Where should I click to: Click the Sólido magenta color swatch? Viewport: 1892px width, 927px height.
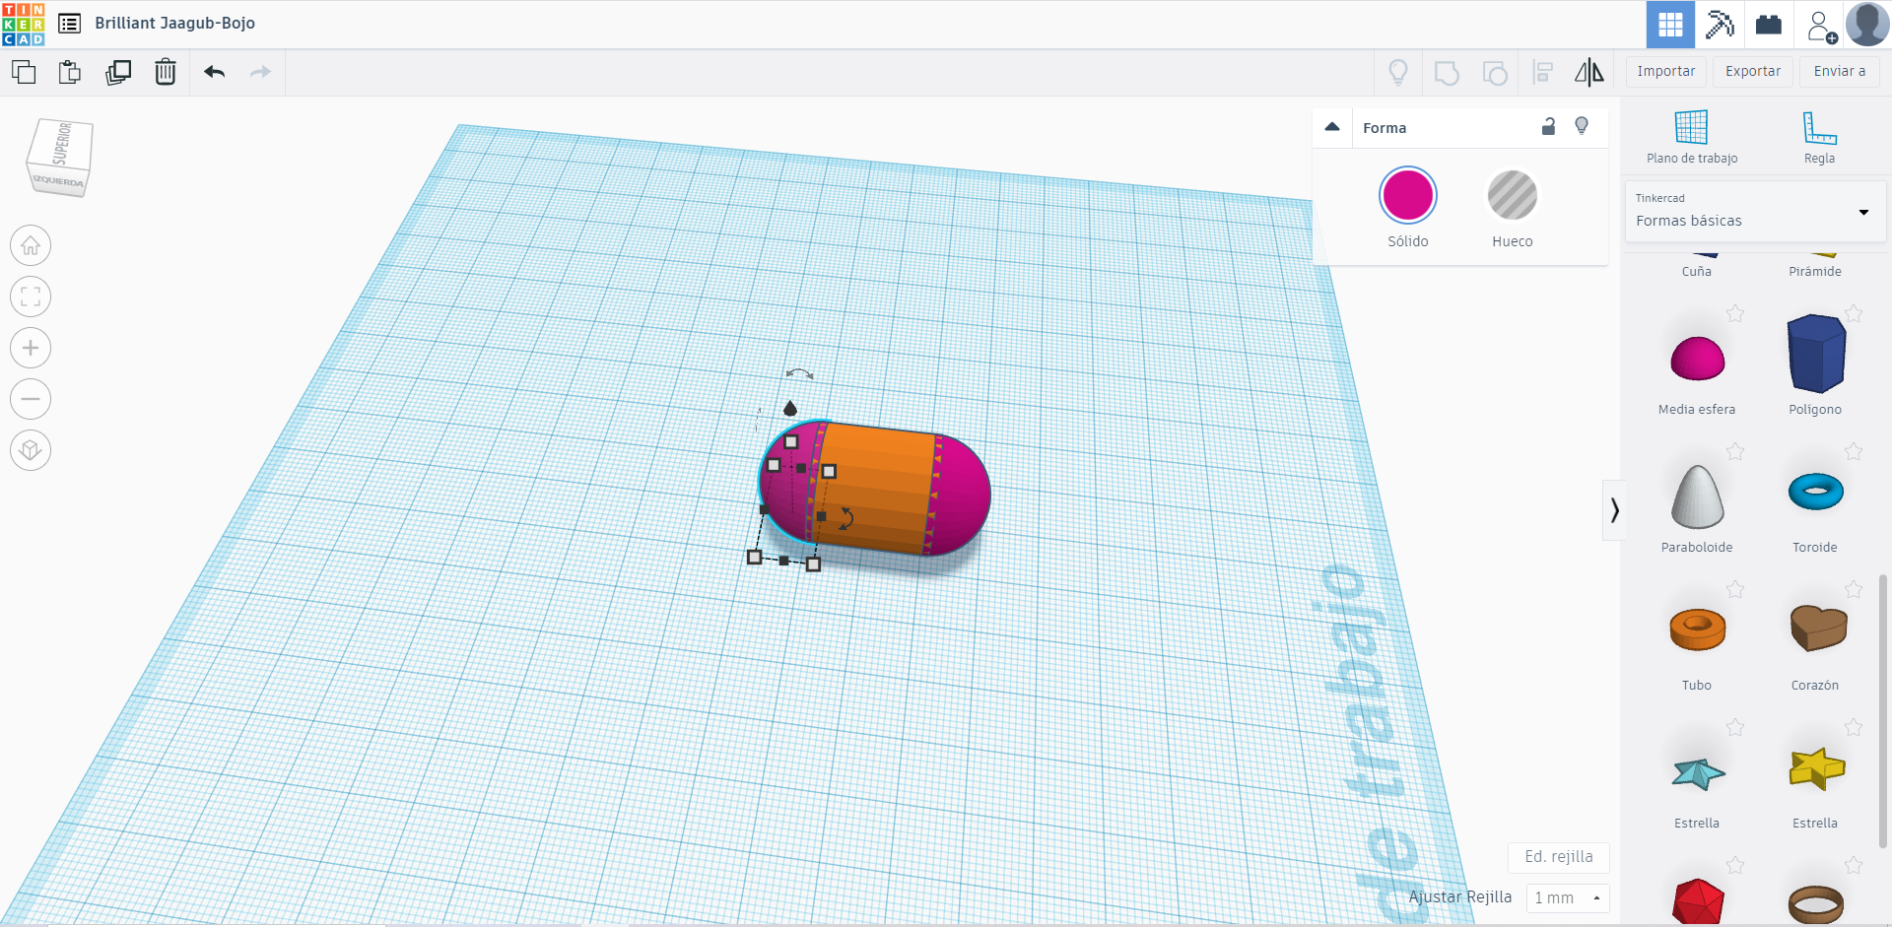[1407, 195]
